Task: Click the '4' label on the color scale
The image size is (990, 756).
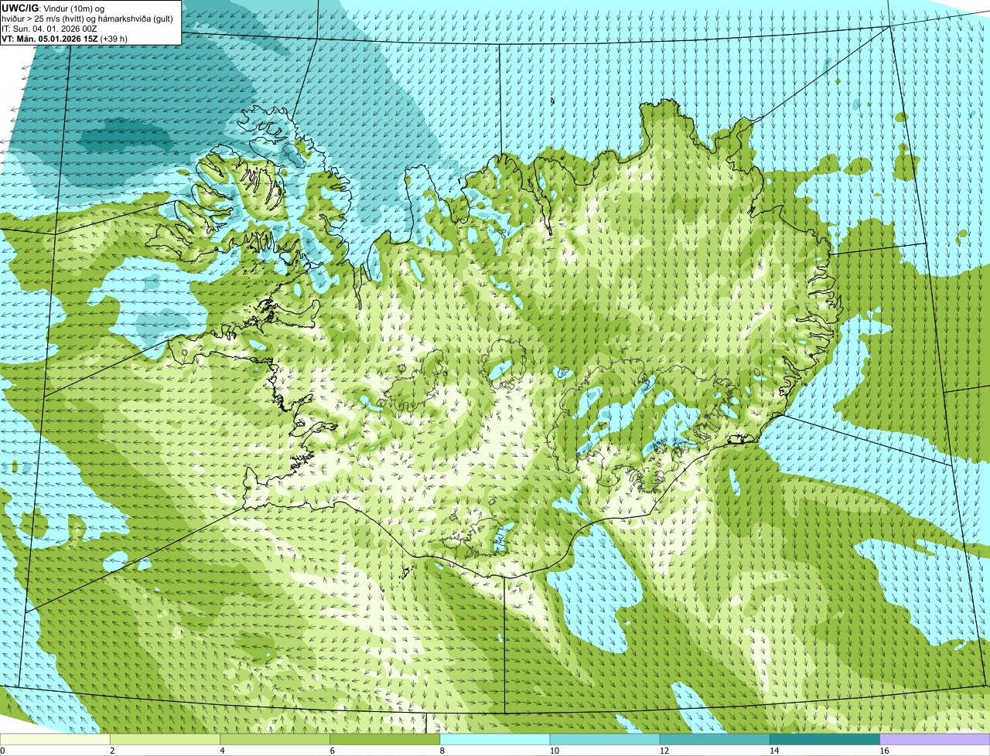Action: pyautogui.click(x=222, y=751)
